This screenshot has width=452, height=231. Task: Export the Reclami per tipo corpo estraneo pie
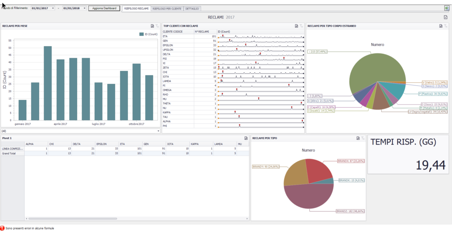pyautogui.click(x=441, y=26)
